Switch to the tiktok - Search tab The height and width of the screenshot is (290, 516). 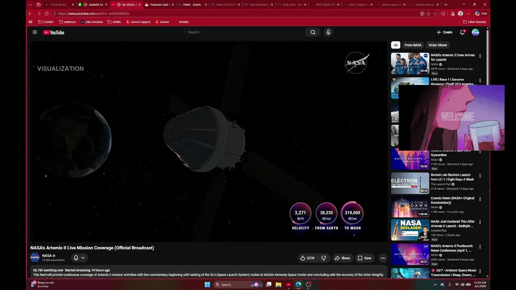click(x=193, y=4)
